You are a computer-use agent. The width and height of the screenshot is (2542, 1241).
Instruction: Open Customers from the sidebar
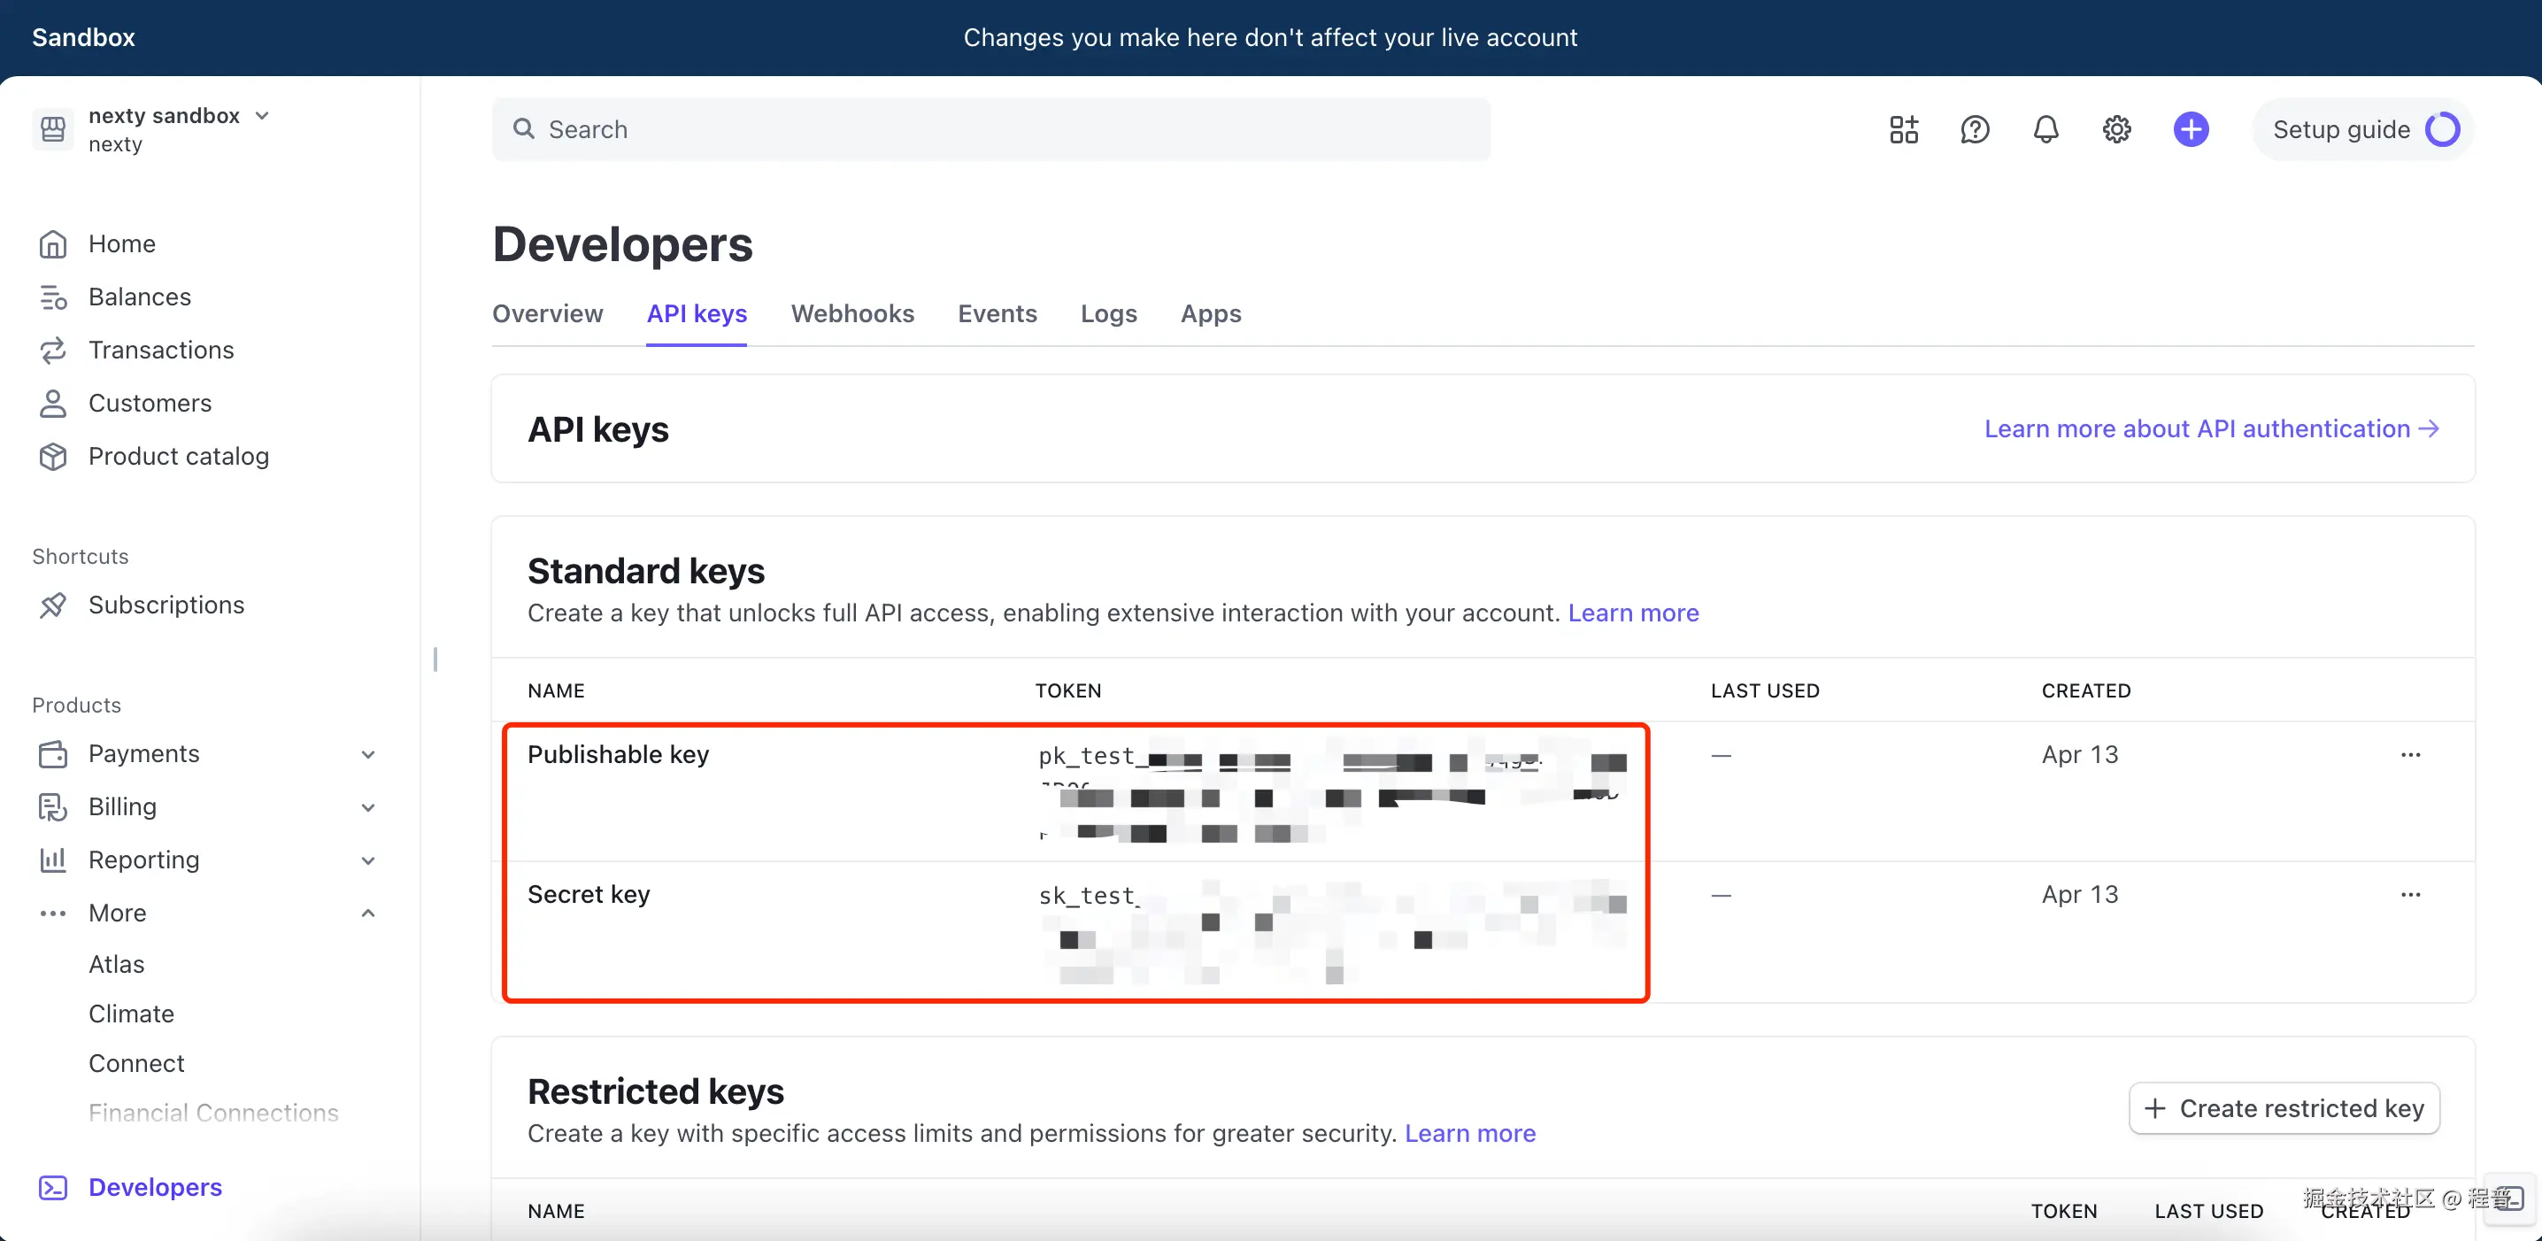[150, 403]
